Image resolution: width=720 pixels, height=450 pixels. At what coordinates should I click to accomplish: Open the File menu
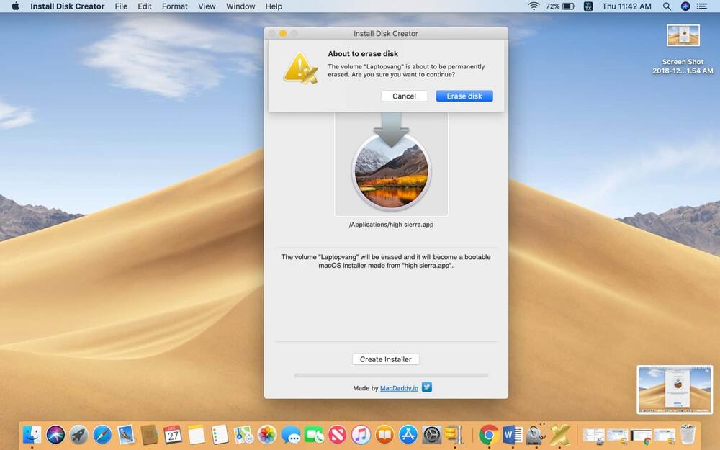tap(121, 6)
